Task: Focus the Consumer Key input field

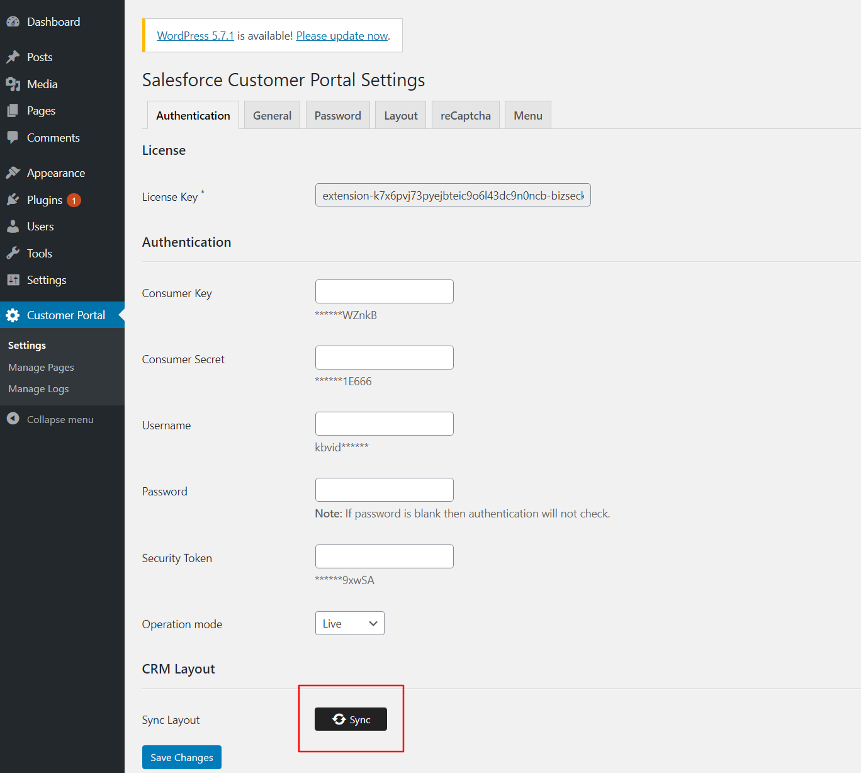Action: 384,291
